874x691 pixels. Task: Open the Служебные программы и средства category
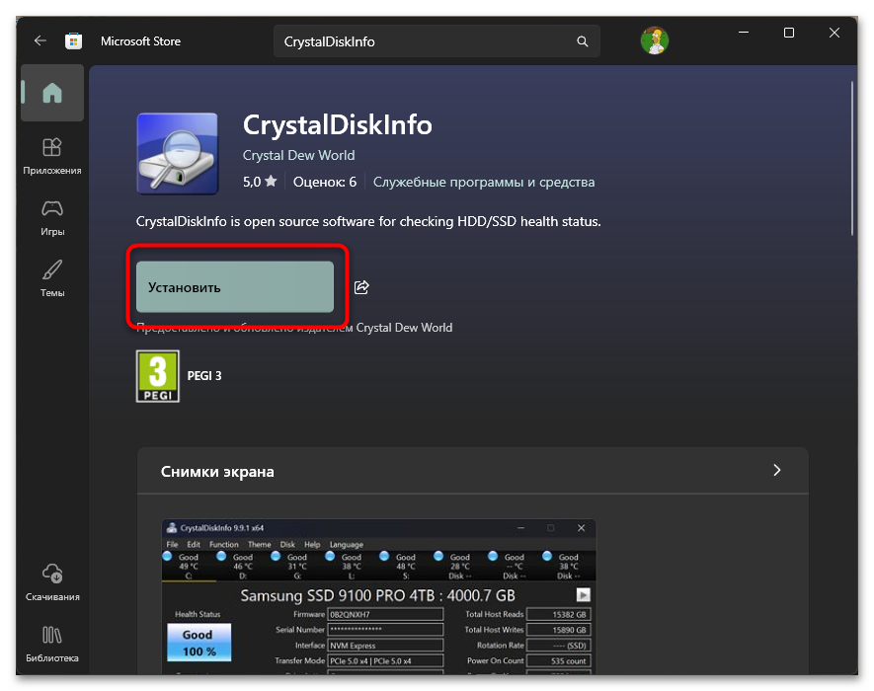484,183
